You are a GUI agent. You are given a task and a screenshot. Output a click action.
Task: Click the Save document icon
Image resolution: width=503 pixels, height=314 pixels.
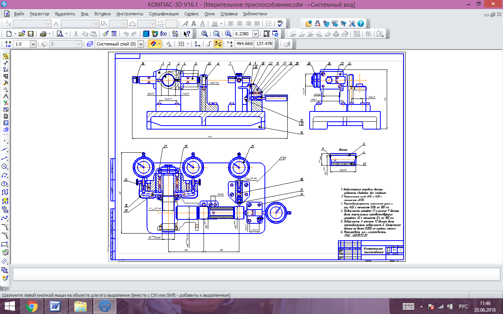pyautogui.click(x=31, y=34)
